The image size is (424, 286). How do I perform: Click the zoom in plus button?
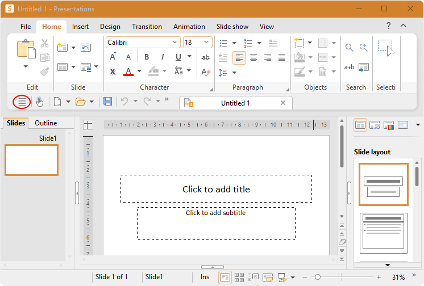379,277
